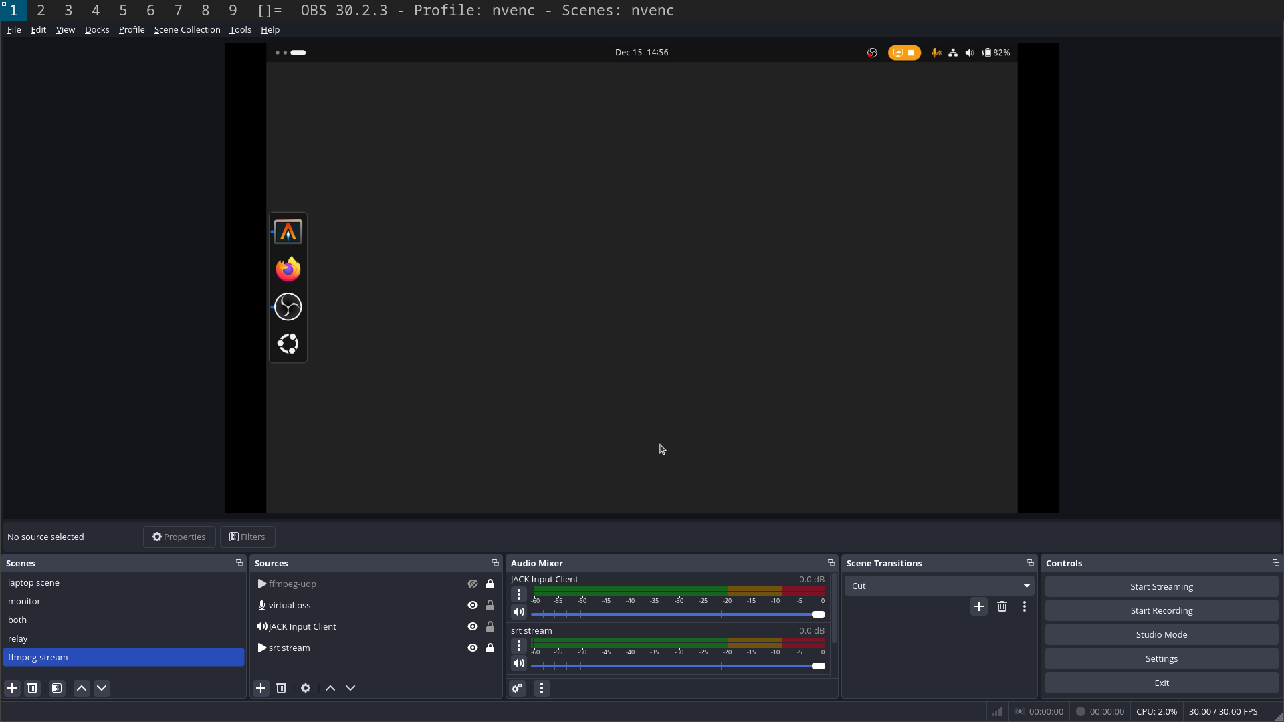The height and width of the screenshot is (722, 1284).
Task: Remove selected scene with trash icon
Action: pyautogui.click(x=32, y=688)
